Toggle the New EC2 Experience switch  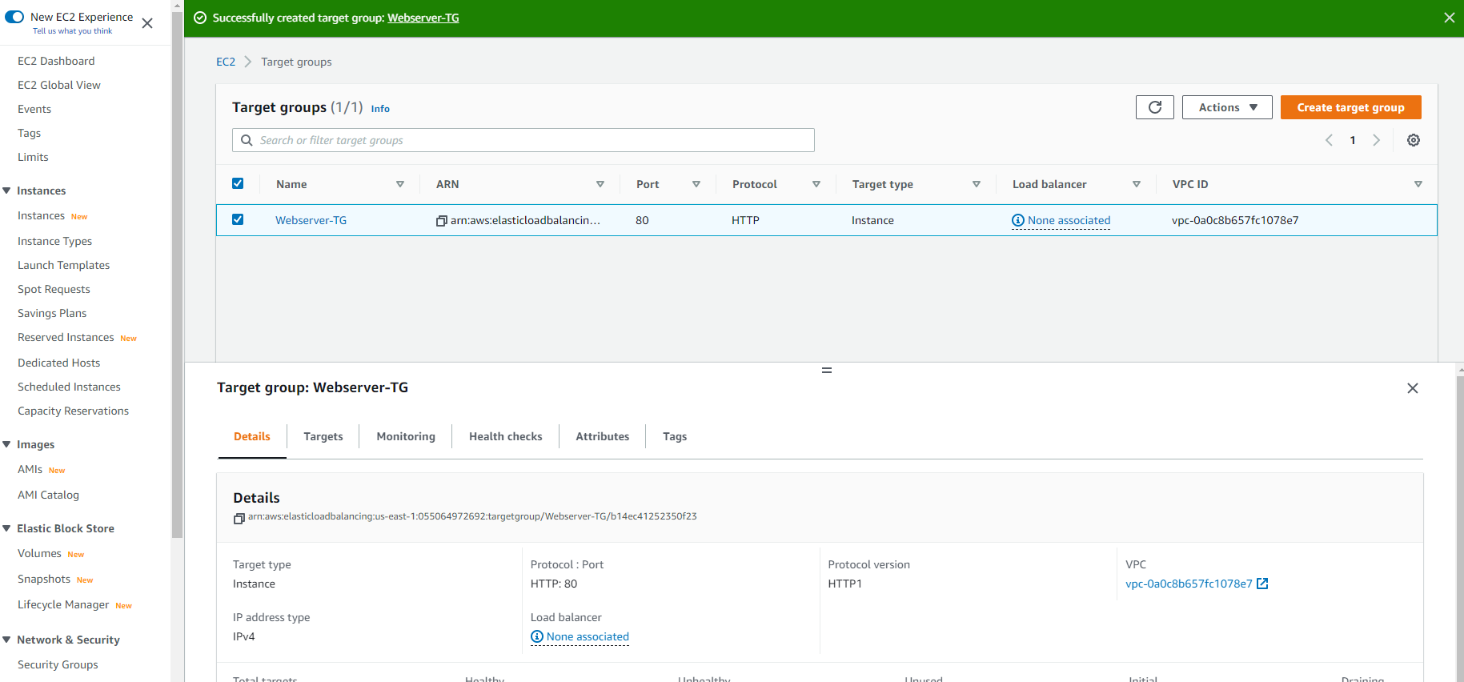(x=14, y=17)
